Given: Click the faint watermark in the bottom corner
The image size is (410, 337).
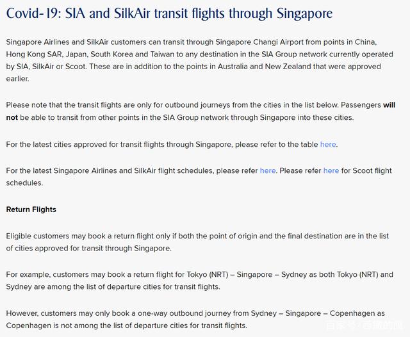Looking at the screenshot, I should (365, 325).
